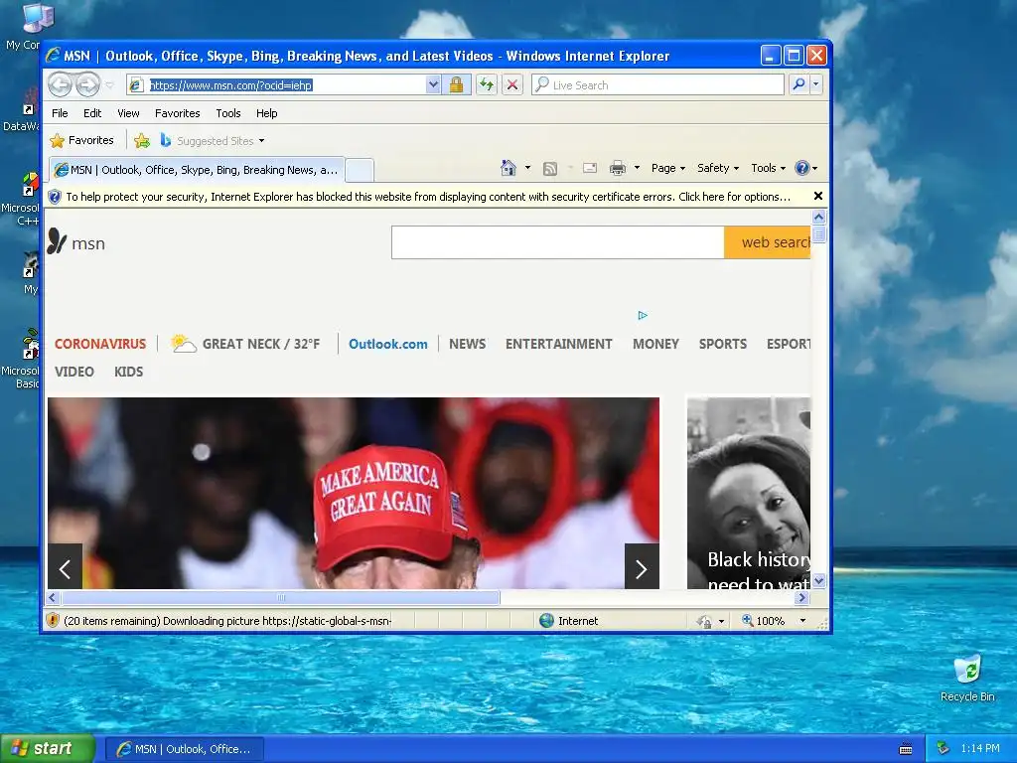Screen dimensions: 1017x763
Task: Open the File menu
Action: point(60,113)
